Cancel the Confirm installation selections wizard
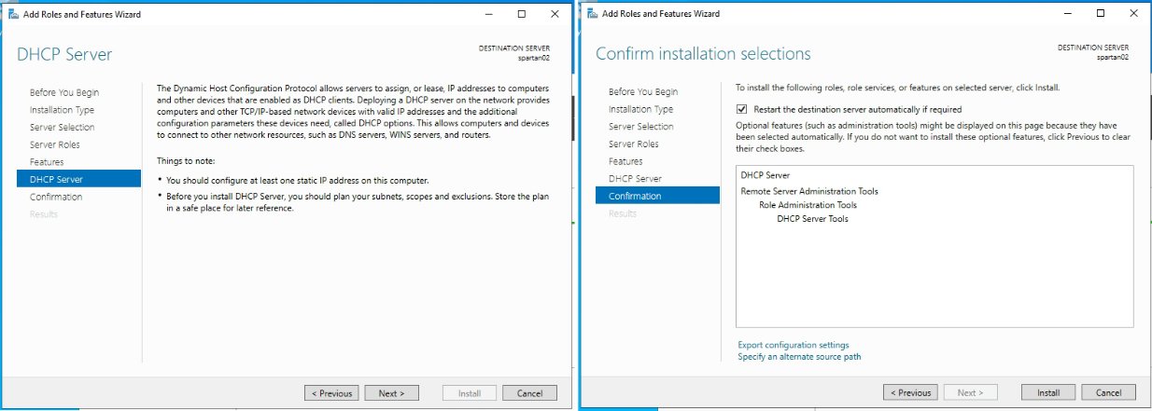Viewport: 1152px width, 411px height. (1108, 392)
